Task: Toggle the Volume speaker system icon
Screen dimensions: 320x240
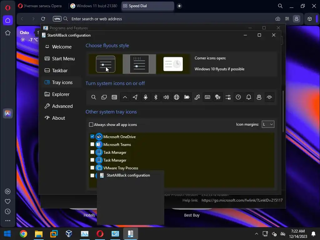Action: point(166,97)
